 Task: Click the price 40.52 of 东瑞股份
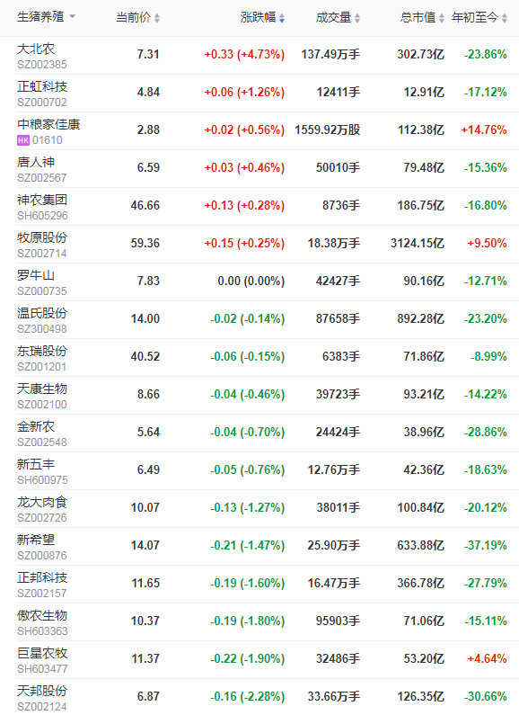coord(145,357)
